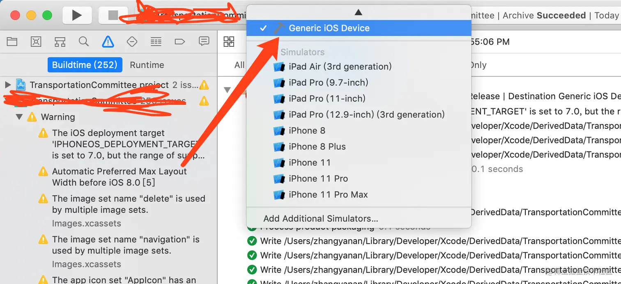Open the Project navigator folder icon
The width and height of the screenshot is (621, 284).
click(x=12, y=41)
